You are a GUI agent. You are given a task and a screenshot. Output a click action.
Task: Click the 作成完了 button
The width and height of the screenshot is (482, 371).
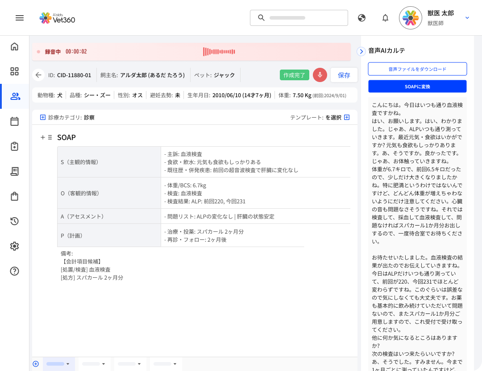[294, 75]
